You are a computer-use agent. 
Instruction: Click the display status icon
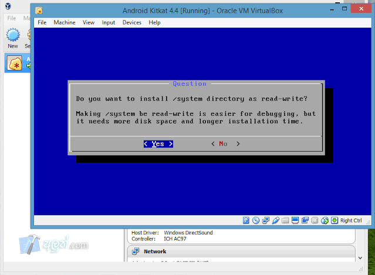tap(295, 220)
